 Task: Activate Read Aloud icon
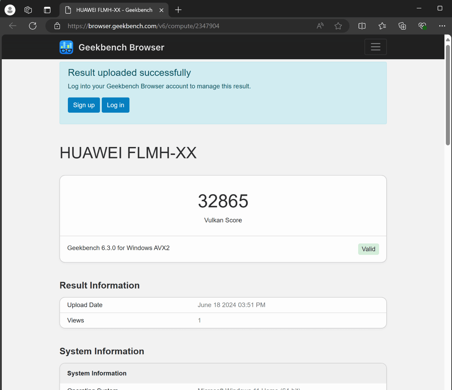pos(320,26)
